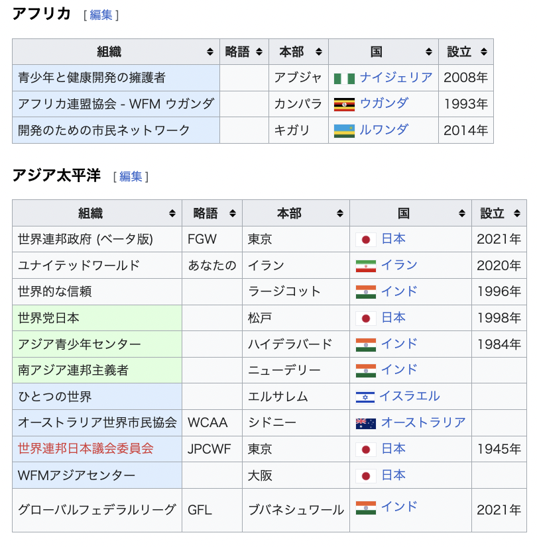Click the 青少年と健康開発の擁護者 cell

[x=116, y=77]
